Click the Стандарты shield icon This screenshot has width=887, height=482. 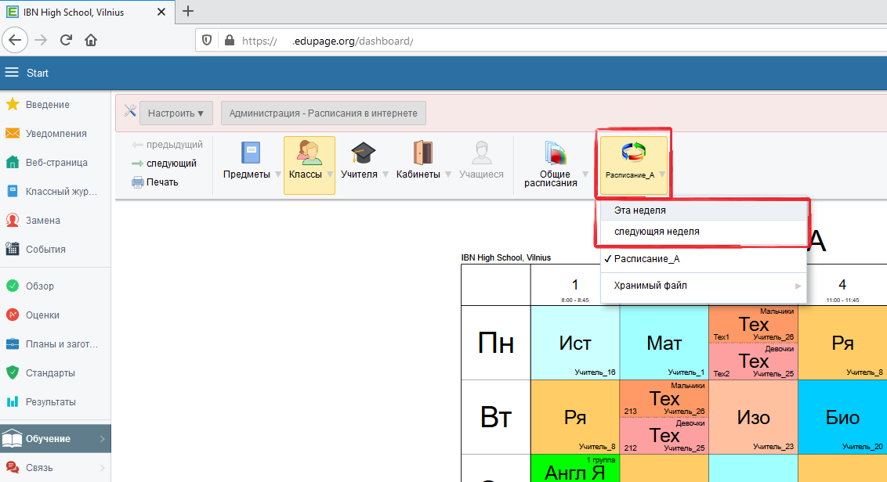click(x=13, y=372)
